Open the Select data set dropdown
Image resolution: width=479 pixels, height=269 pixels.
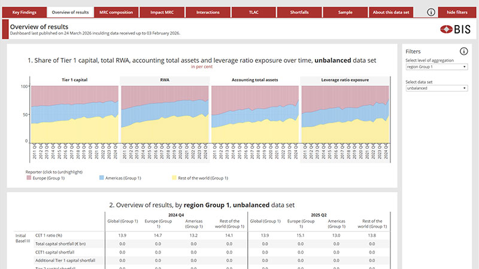pos(436,88)
